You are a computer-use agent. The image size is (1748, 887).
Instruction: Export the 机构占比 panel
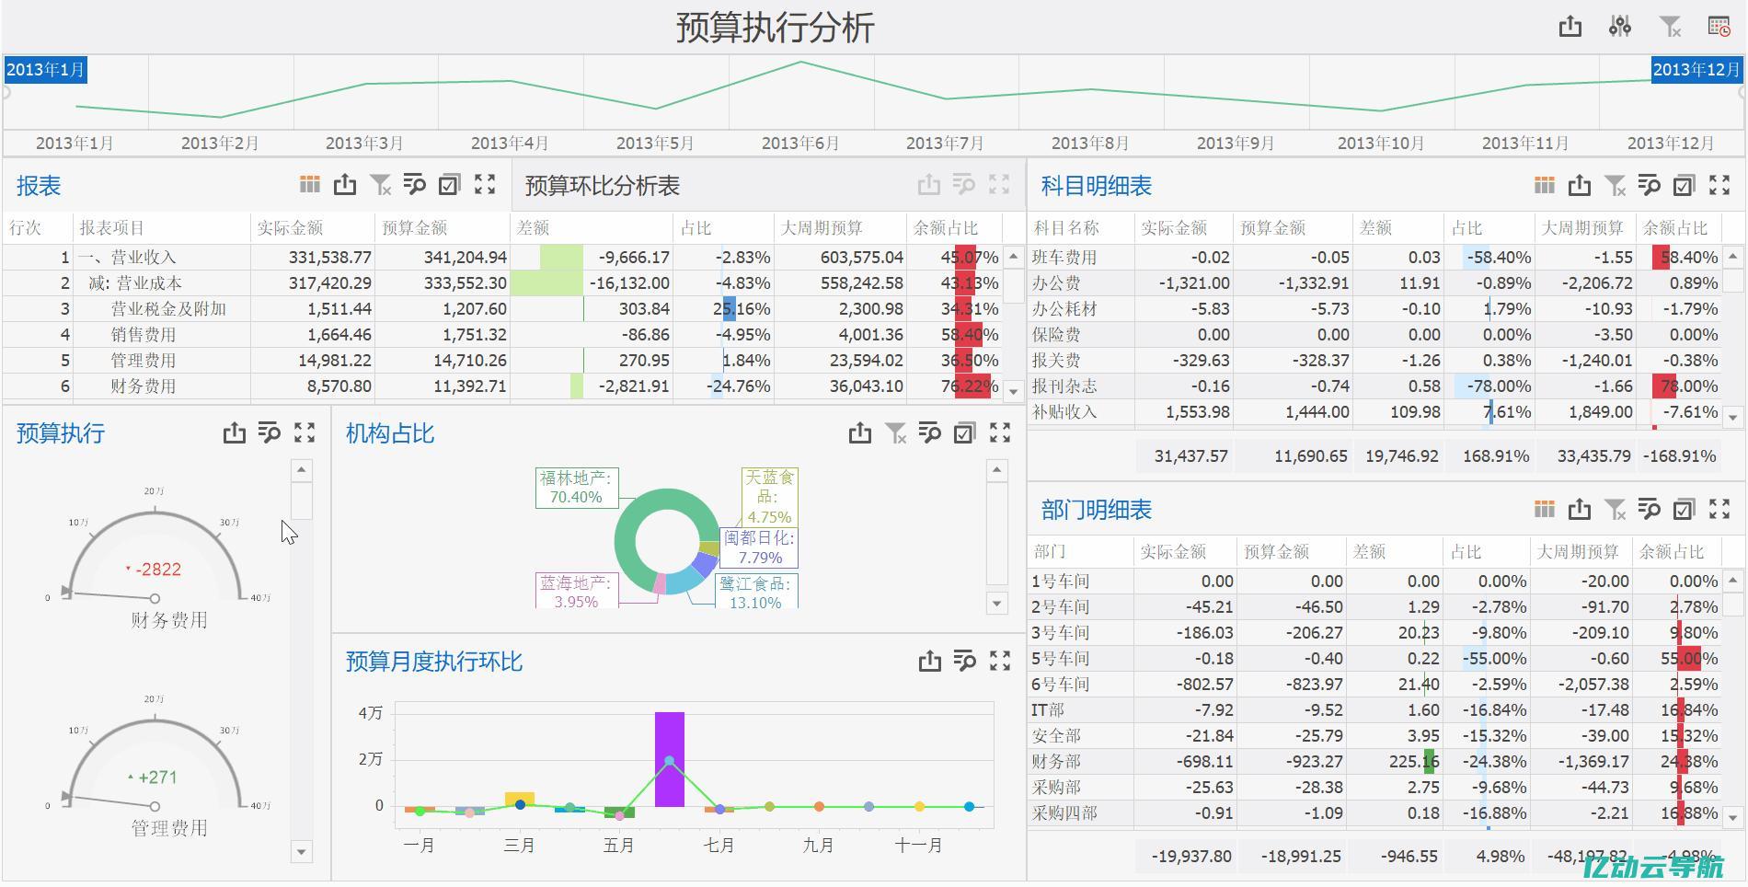[x=860, y=432]
